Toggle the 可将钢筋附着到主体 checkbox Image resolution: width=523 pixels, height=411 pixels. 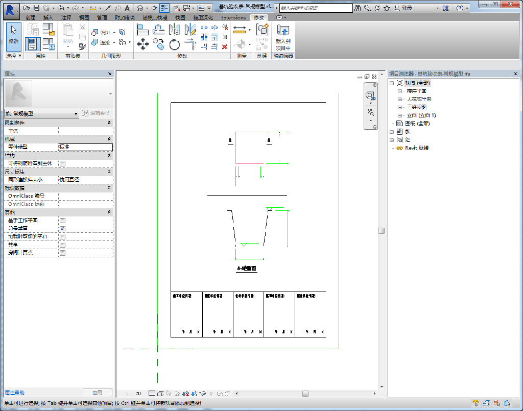pos(62,163)
